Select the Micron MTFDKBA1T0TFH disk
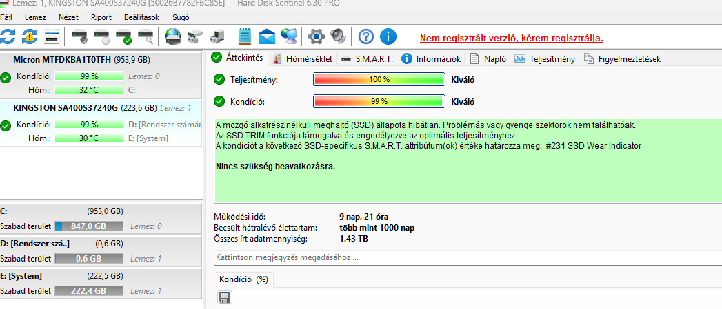The image size is (722, 309). click(x=101, y=74)
